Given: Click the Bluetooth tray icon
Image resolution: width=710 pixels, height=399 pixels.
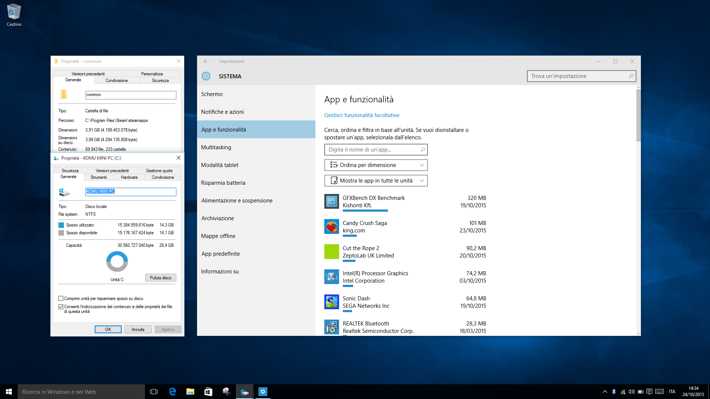Looking at the screenshot, I should coord(614,392).
